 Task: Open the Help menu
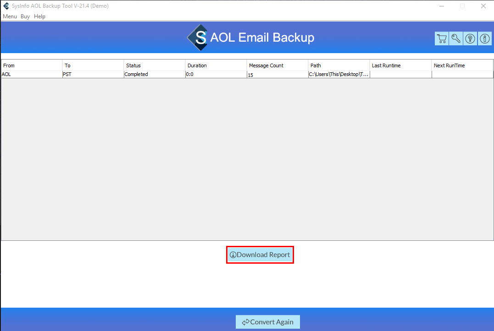tap(39, 16)
